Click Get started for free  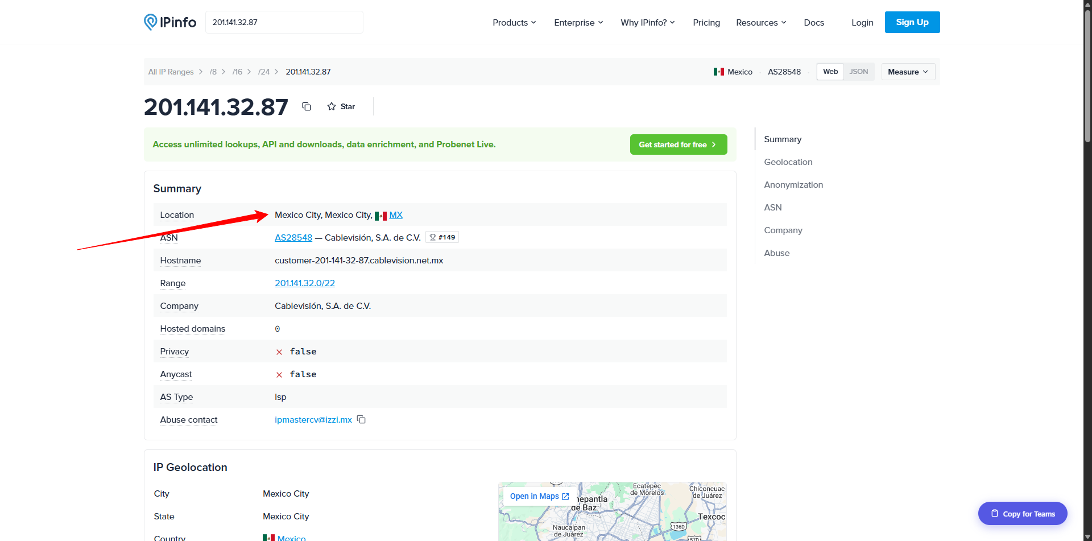coord(679,144)
